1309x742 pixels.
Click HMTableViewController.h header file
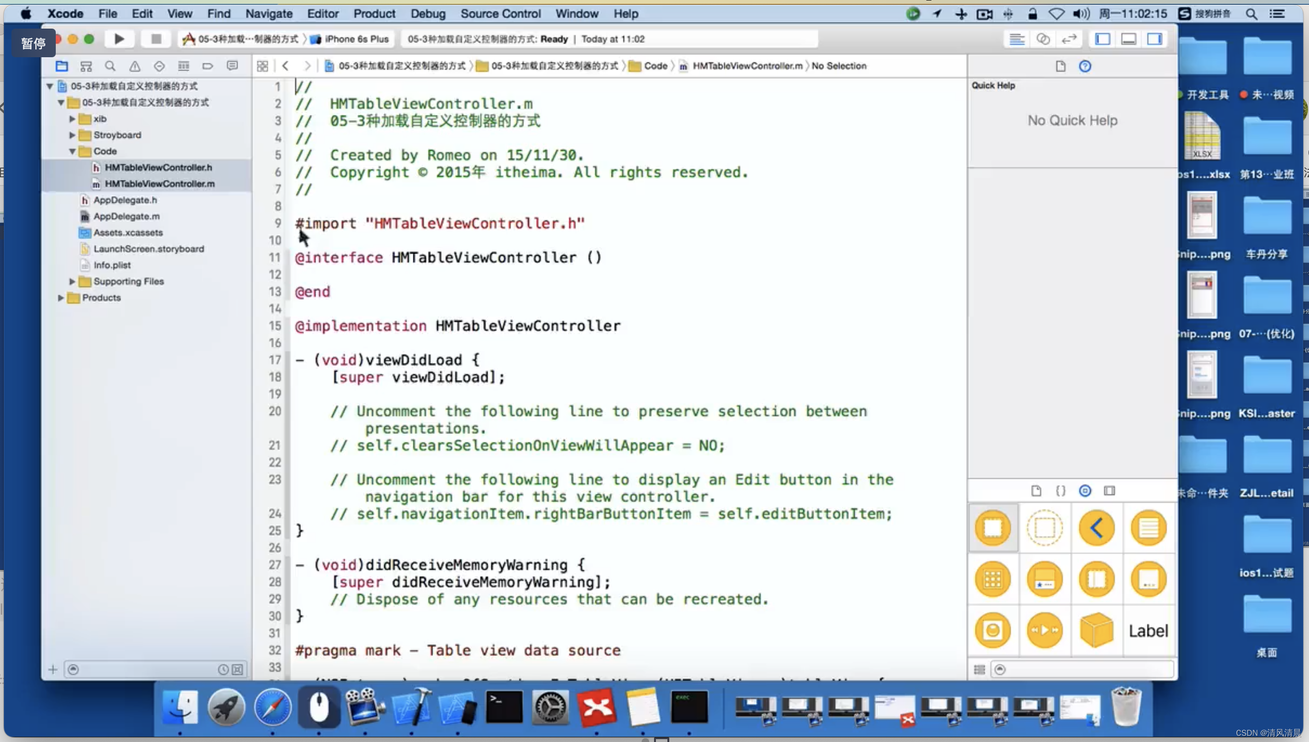[x=158, y=166]
